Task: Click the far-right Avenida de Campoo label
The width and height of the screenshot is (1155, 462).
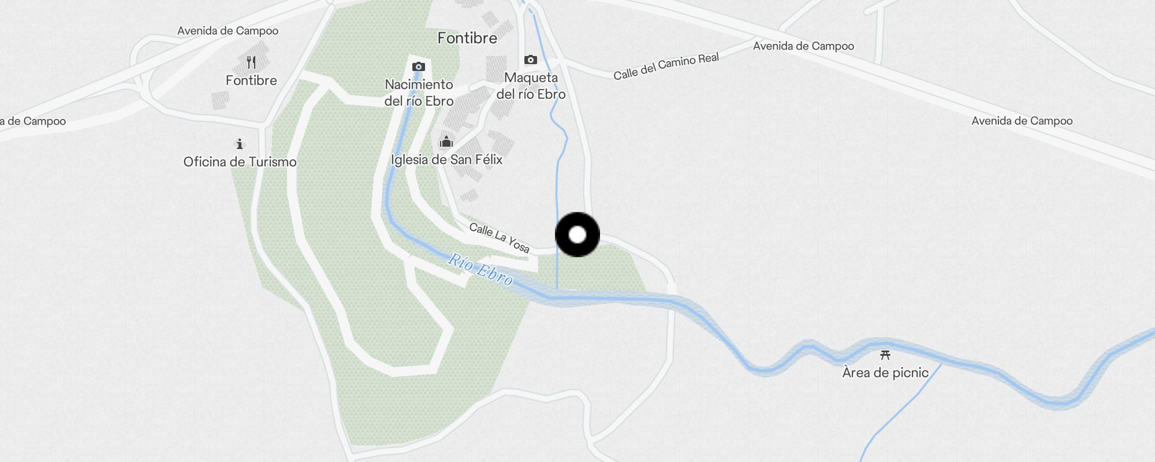Action: [x=1022, y=121]
